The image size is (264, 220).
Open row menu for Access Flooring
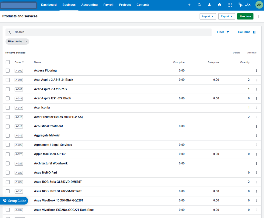pyautogui.click(x=256, y=70)
